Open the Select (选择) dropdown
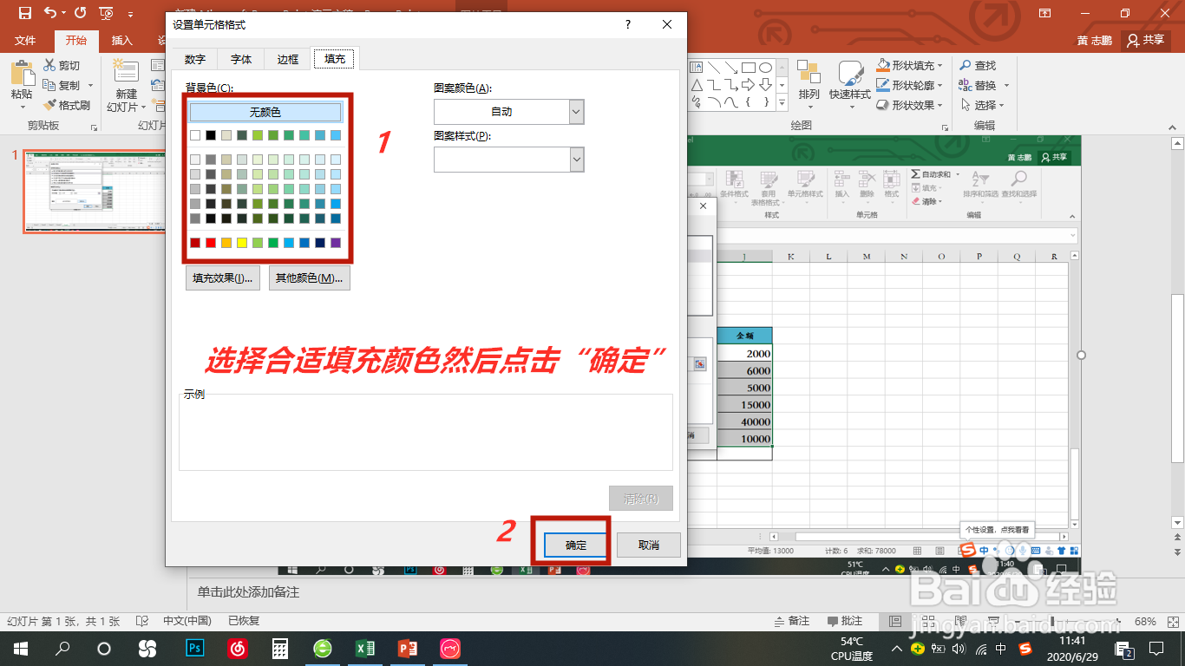Image resolution: width=1185 pixels, height=666 pixels. click(982, 105)
